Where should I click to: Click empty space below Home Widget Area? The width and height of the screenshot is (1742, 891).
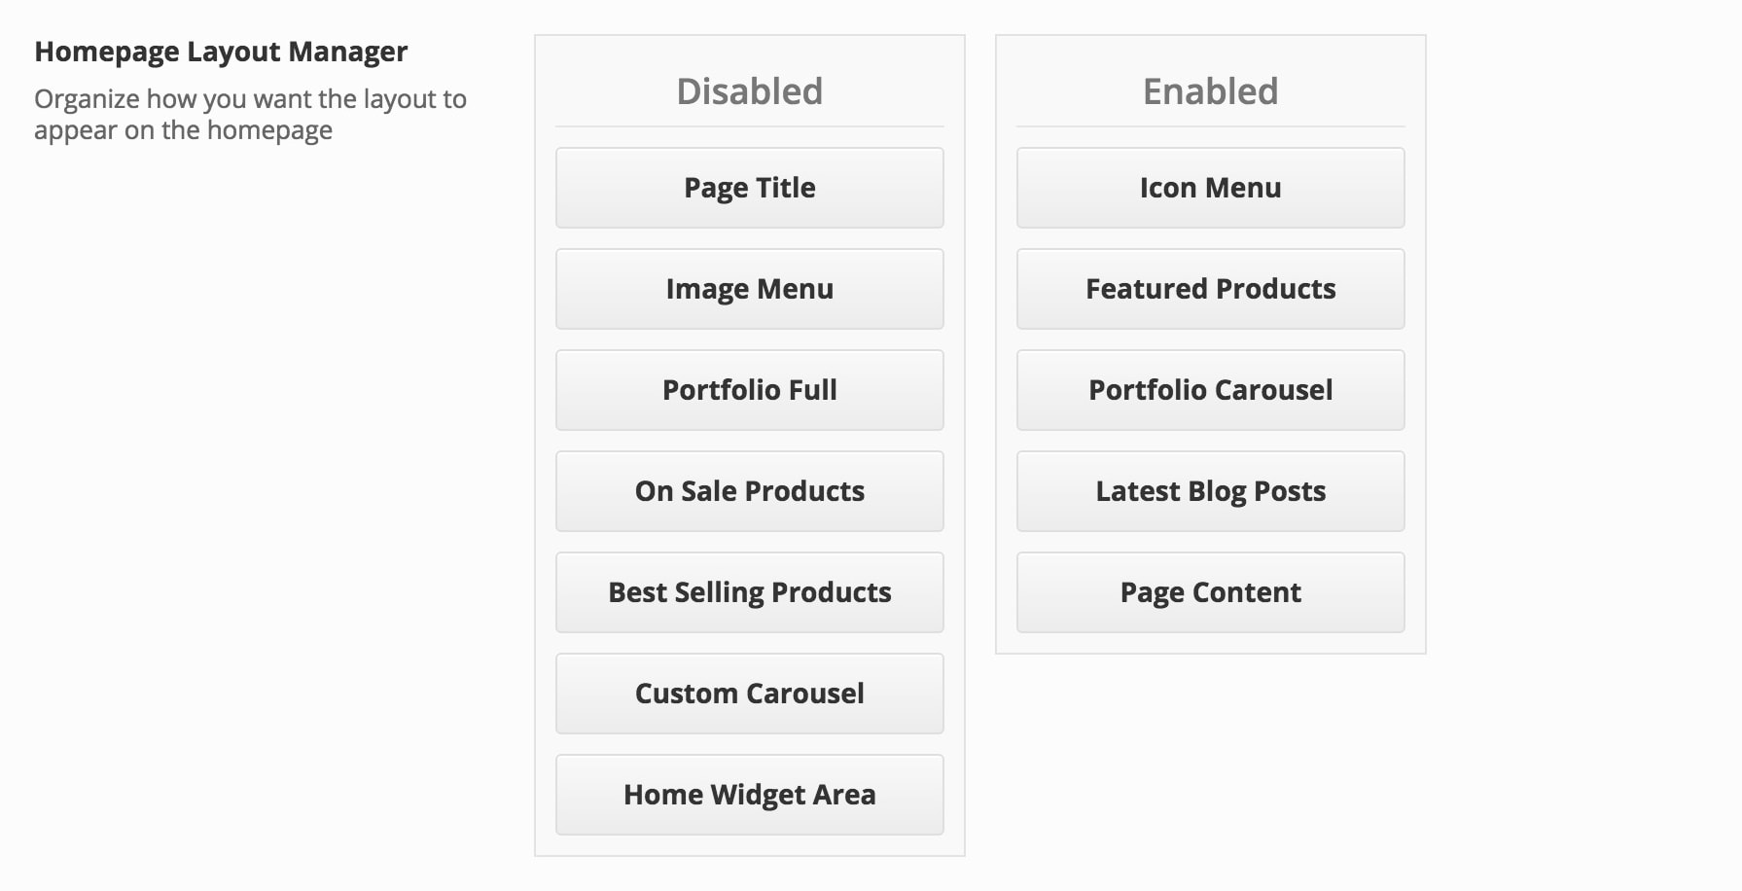[749, 845]
